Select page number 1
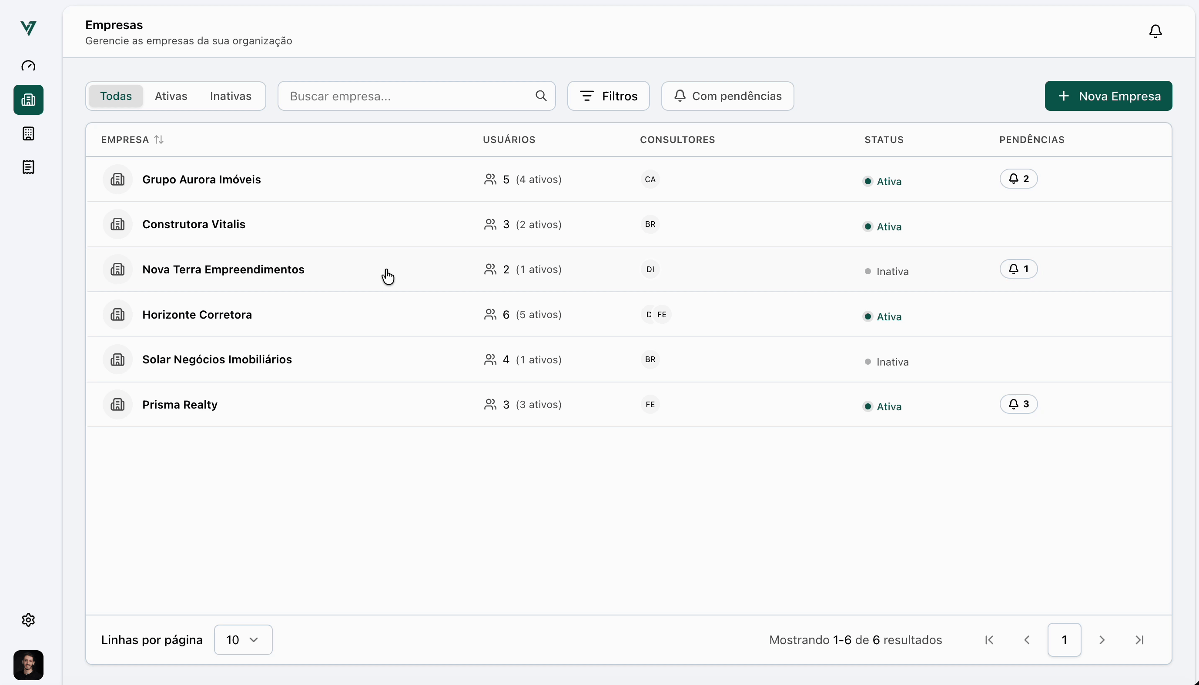This screenshot has width=1199, height=685. (x=1065, y=640)
